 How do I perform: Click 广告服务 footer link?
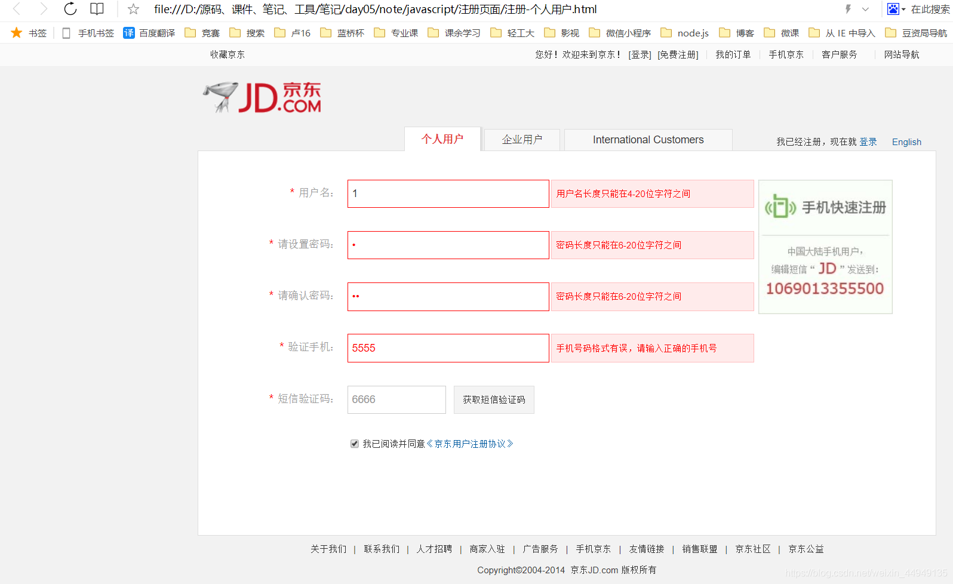click(x=540, y=549)
